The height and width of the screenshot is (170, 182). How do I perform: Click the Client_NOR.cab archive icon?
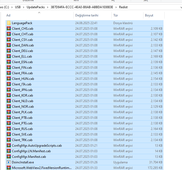click(9, 107)
